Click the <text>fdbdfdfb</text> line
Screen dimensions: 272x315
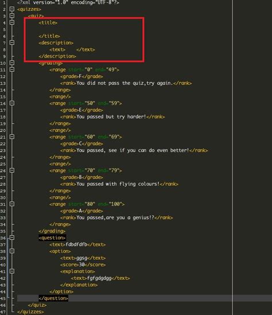[x=77, y=244]
